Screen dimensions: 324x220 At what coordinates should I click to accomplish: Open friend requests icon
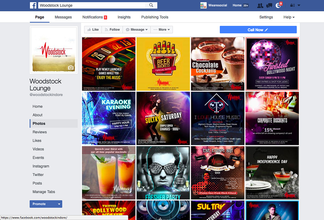click(x=260, y=6)
